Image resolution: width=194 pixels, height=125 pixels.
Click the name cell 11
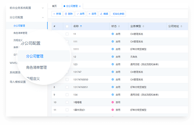click(x=75, y=34)
